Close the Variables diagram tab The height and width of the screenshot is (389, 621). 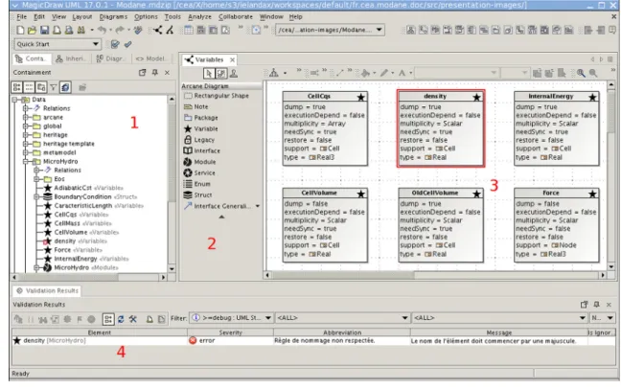(x=233, y=59)
